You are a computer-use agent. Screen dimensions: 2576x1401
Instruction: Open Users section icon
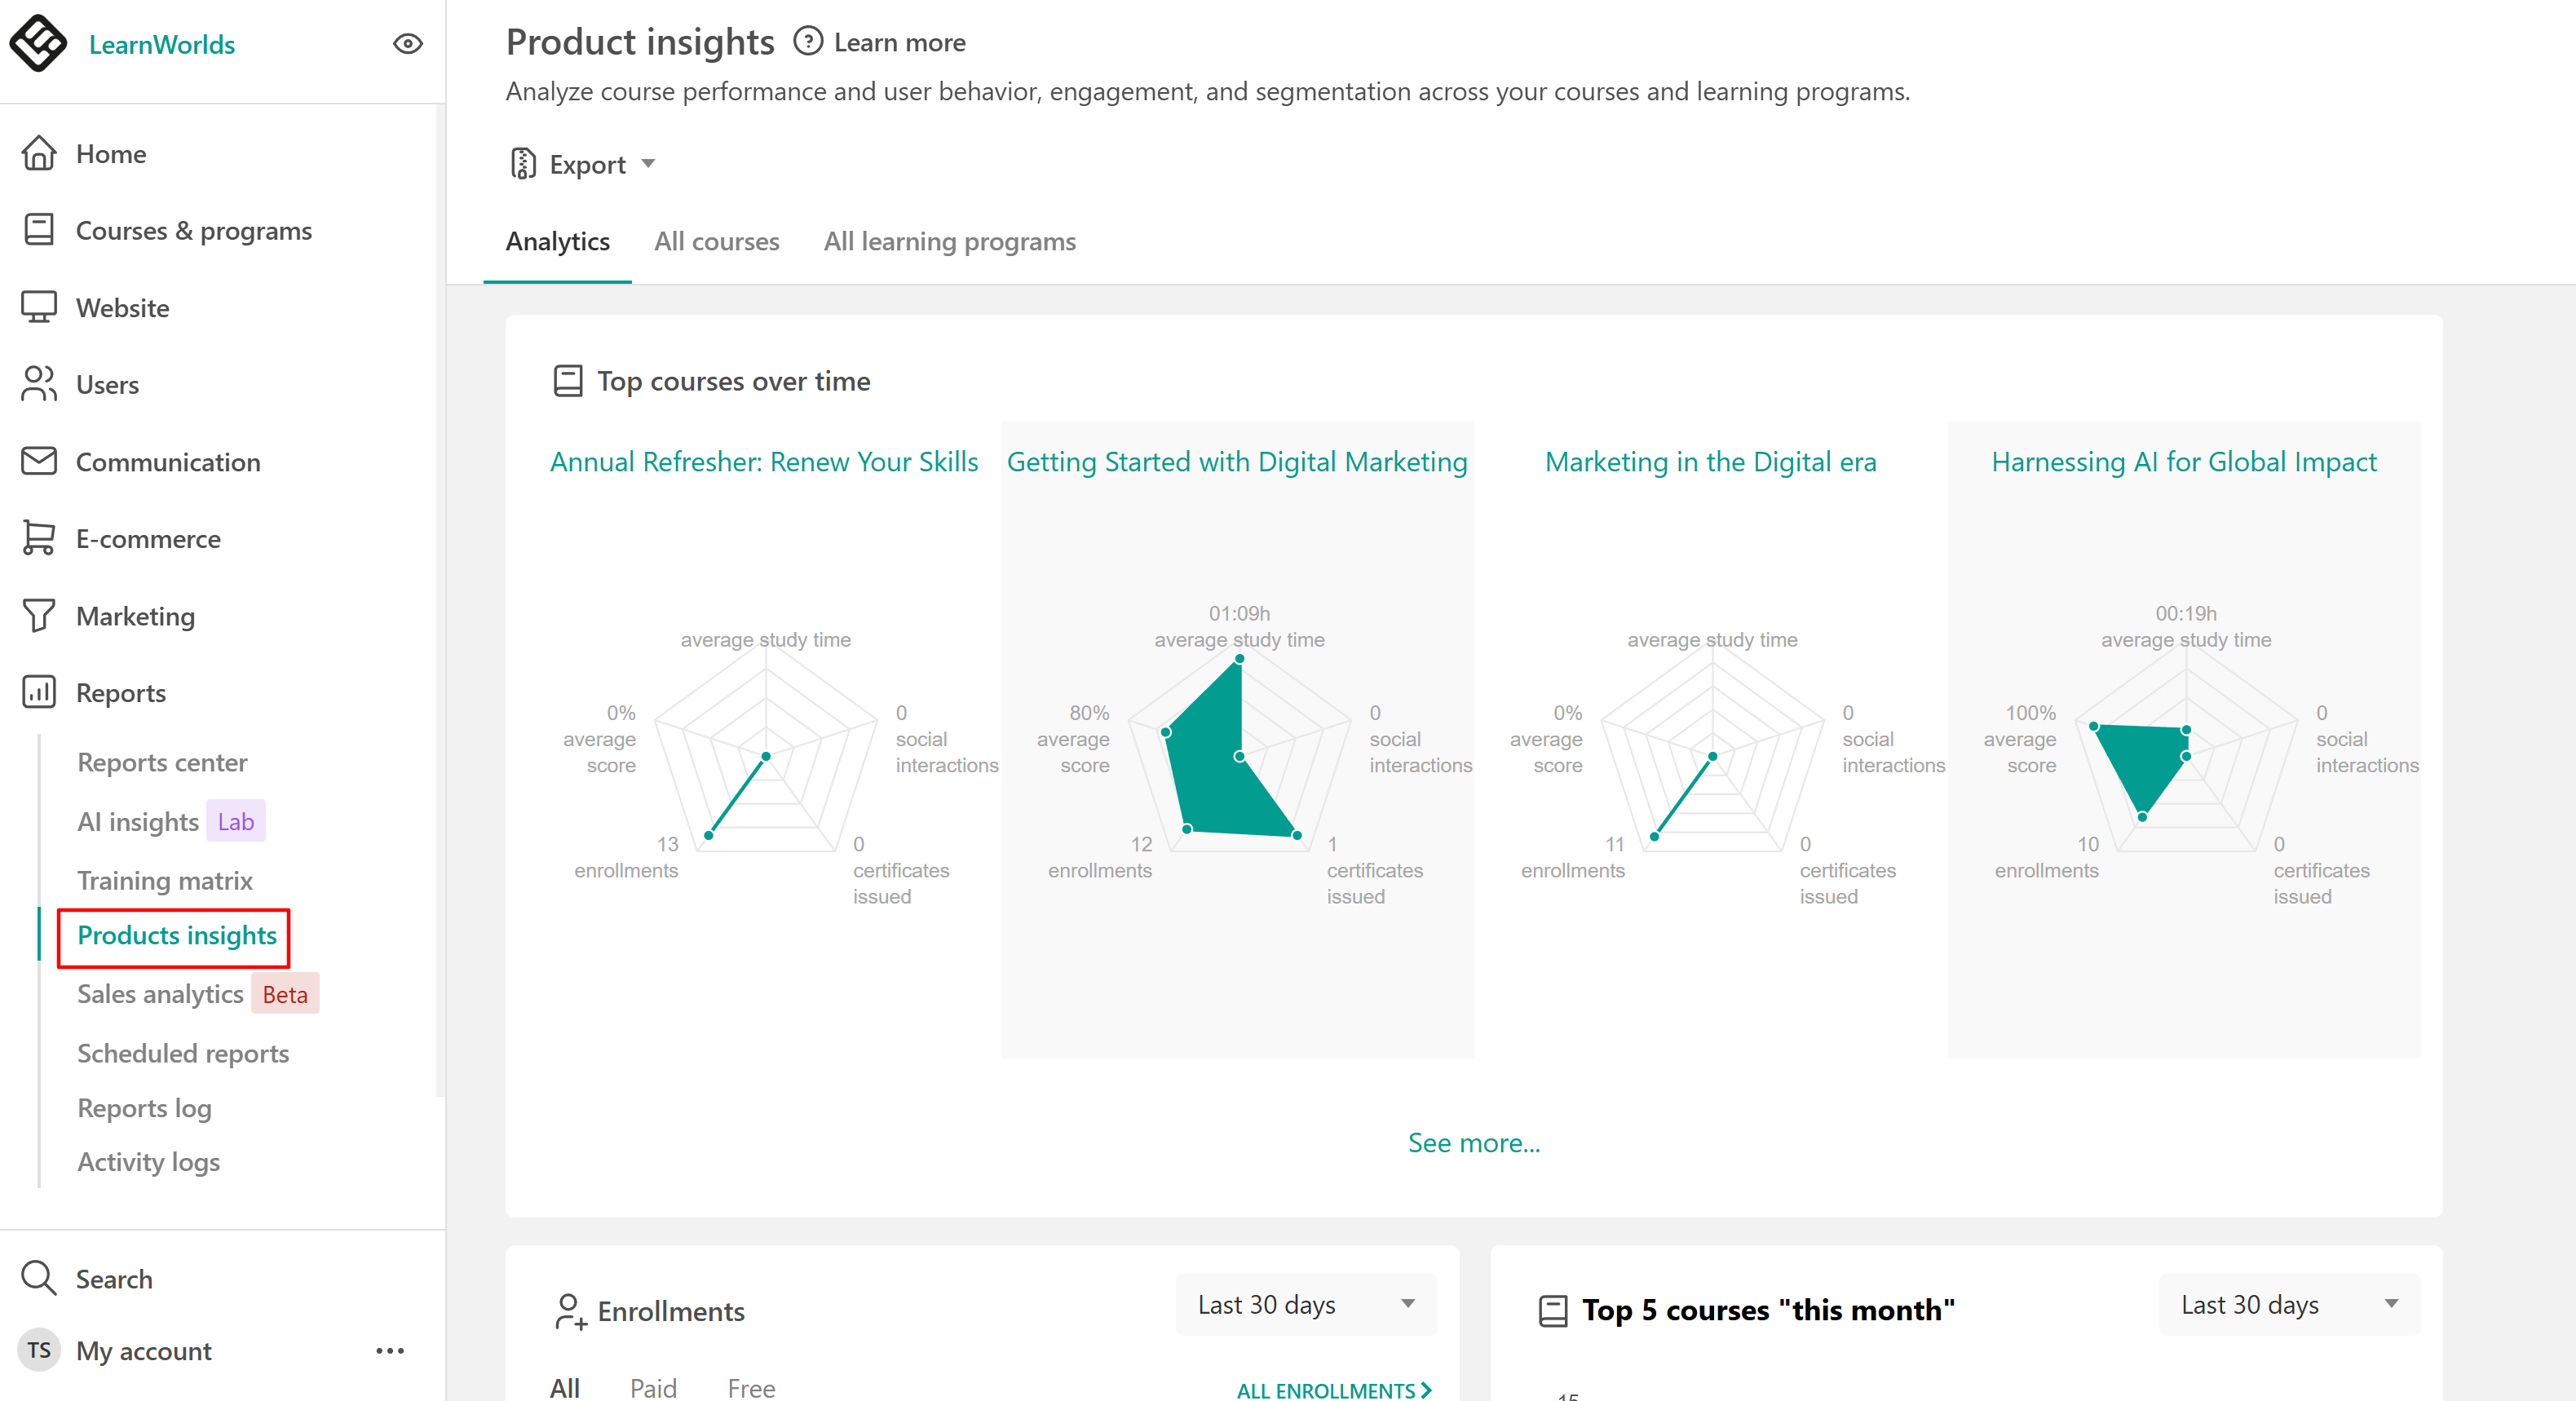[39, 384]
